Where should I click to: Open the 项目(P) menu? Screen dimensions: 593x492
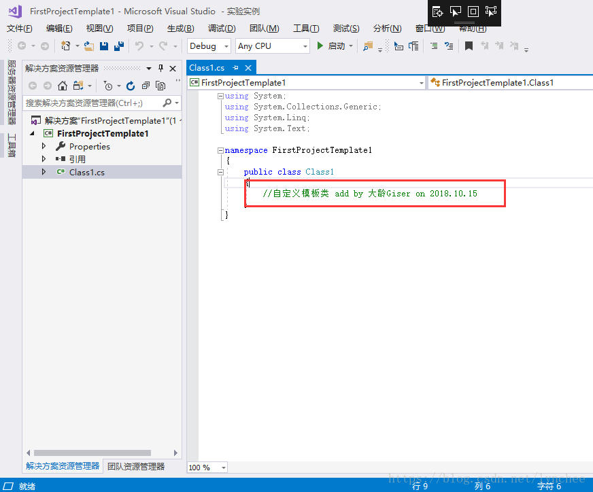(x=140, y=29)
